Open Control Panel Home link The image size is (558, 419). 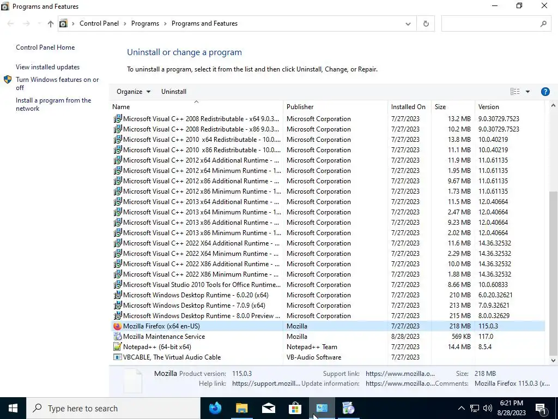45,47
